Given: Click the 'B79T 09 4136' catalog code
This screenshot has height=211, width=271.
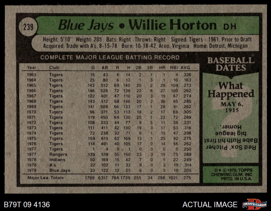Looking at the screenshot, I should (x=27, y=204).
